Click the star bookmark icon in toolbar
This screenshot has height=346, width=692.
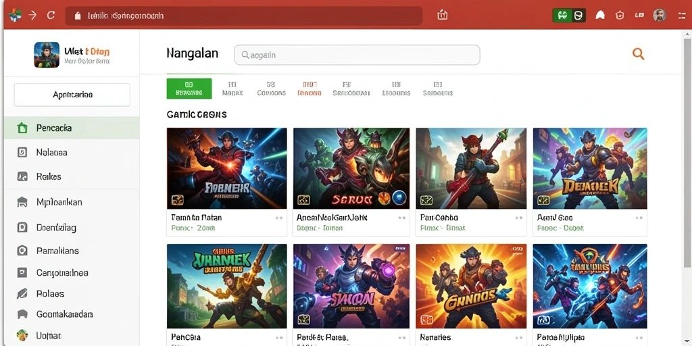pyautogui.click(x=620, y=16)
